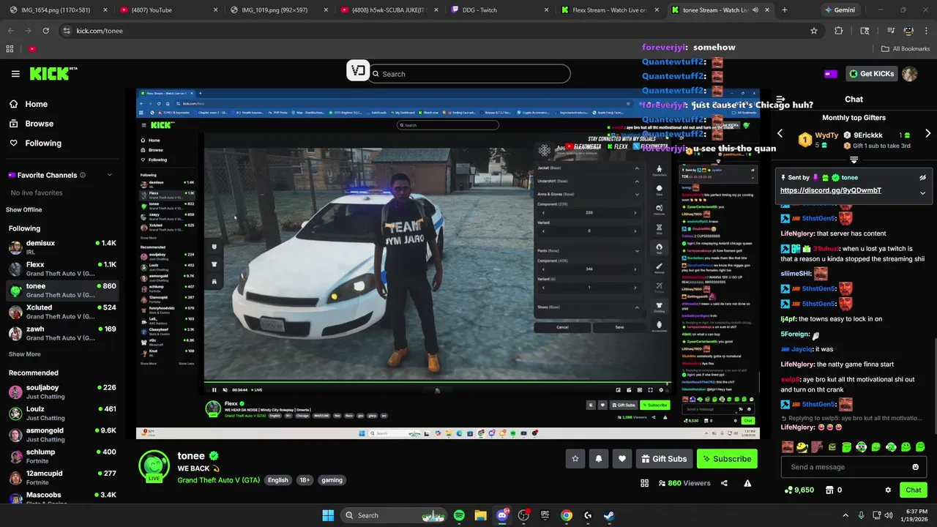
Task: Reload the page
Action: click(x=45, y=31)
